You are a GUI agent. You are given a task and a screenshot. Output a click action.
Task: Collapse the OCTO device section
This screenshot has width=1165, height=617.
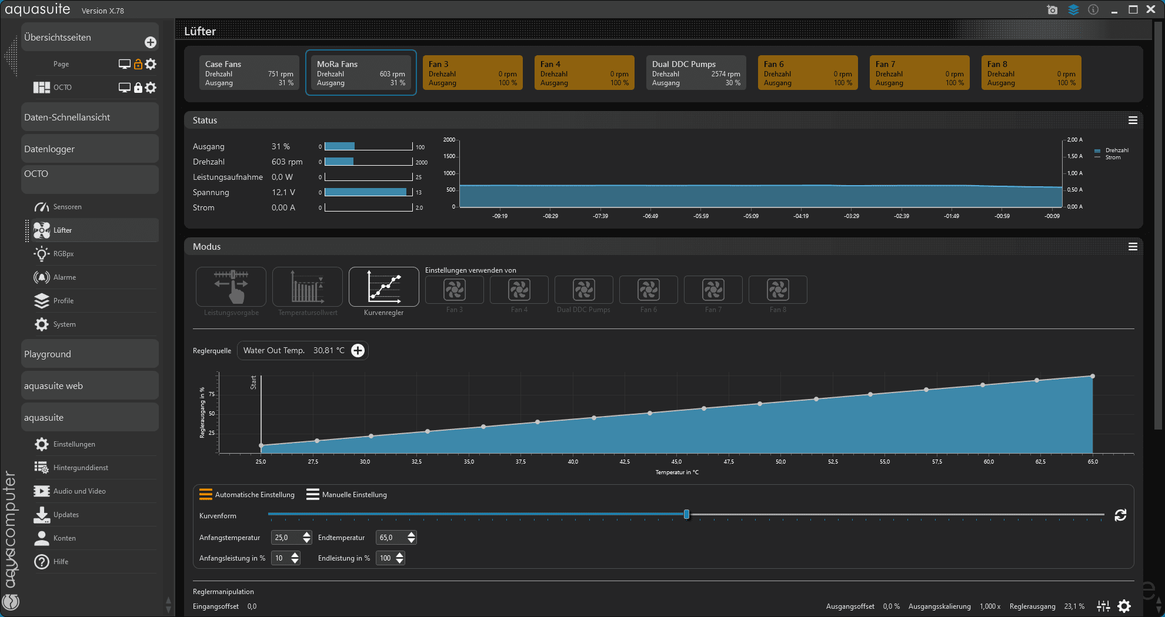(90, 179)
